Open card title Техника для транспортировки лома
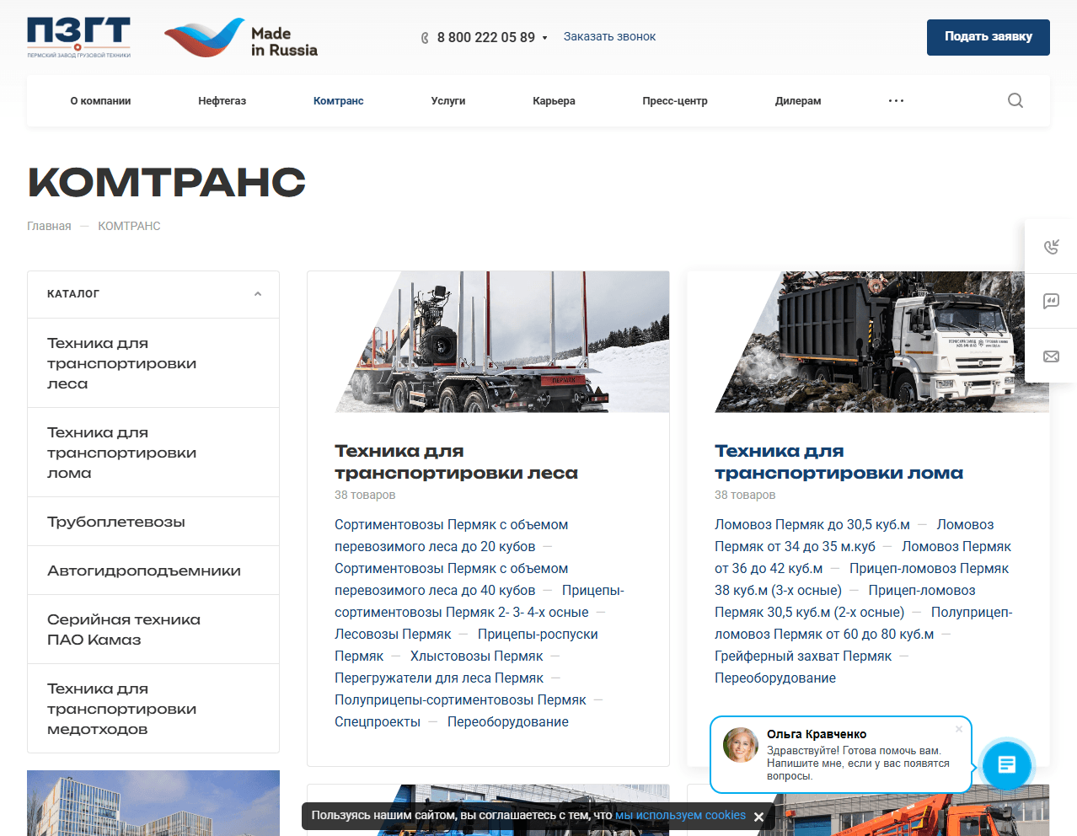The height and width of the screenshot is (836, 1077). [x=839, y=462]
